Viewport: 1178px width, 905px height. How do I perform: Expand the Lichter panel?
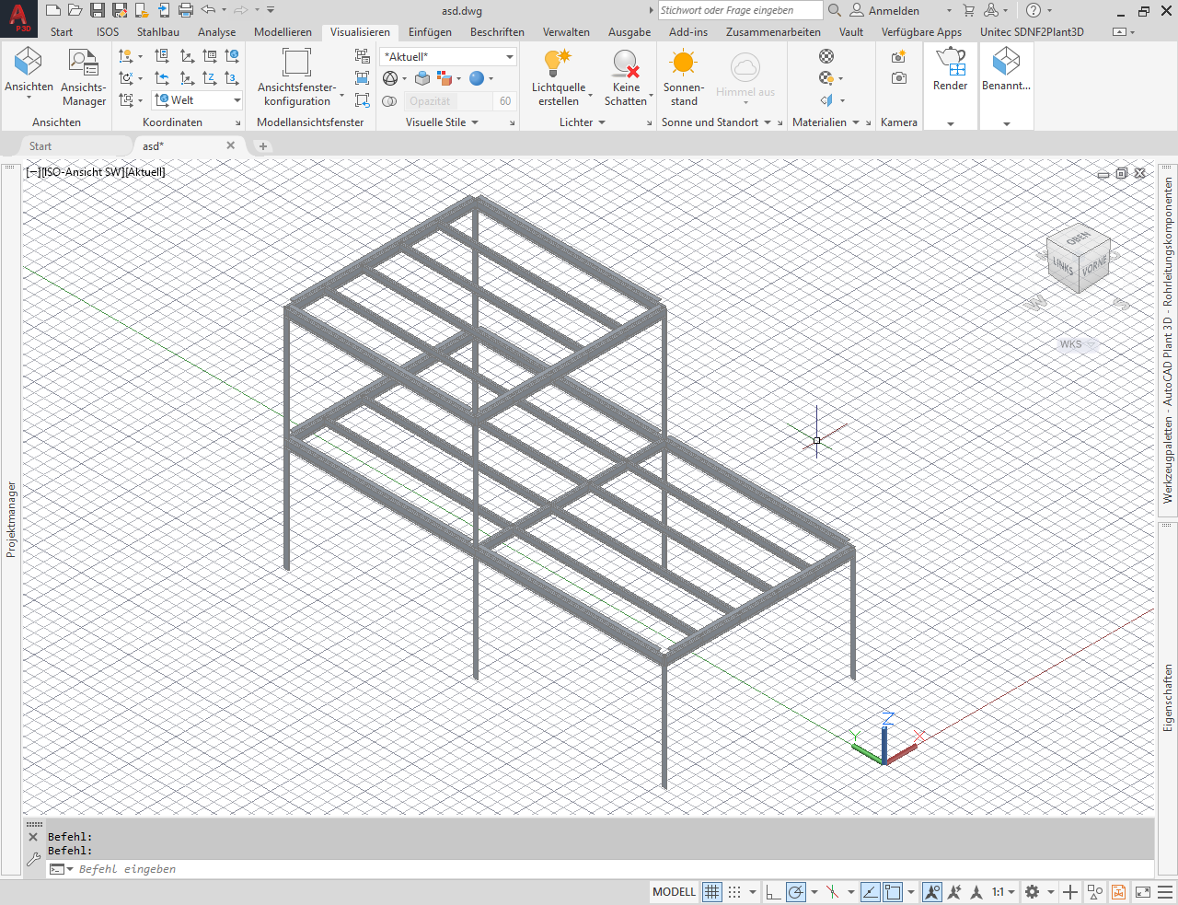pos(583,122)
